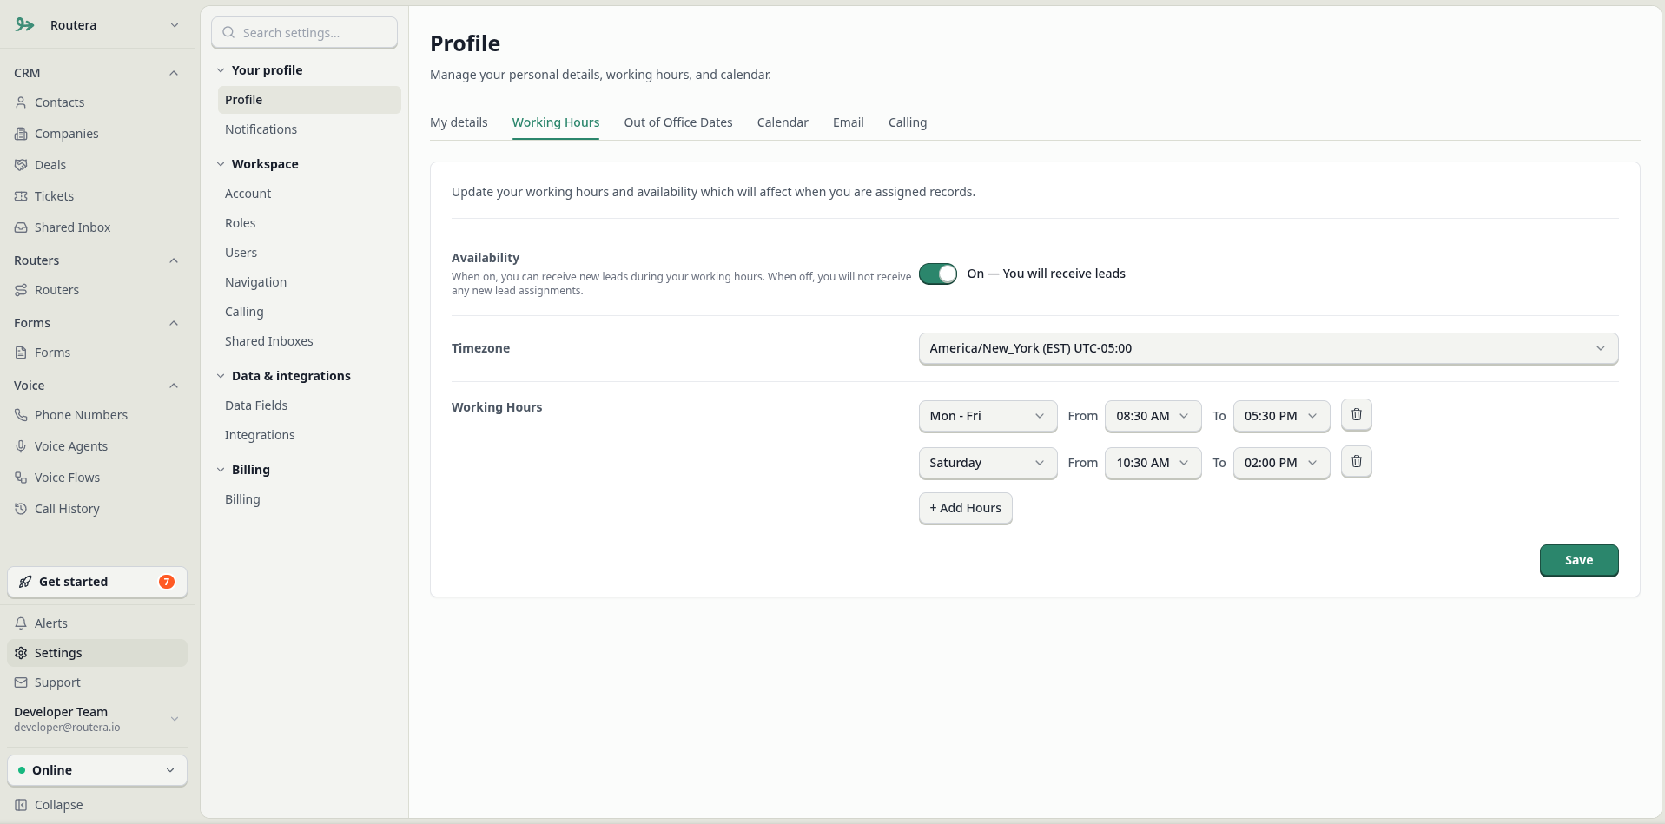Open the Online status dropdown

(96, 770)
